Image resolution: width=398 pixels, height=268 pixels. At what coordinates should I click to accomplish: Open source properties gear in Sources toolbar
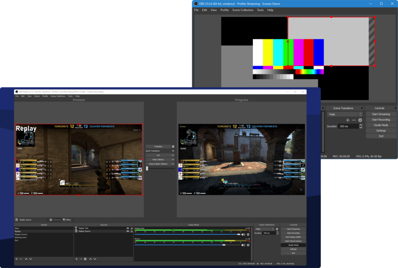pos(85,259)
